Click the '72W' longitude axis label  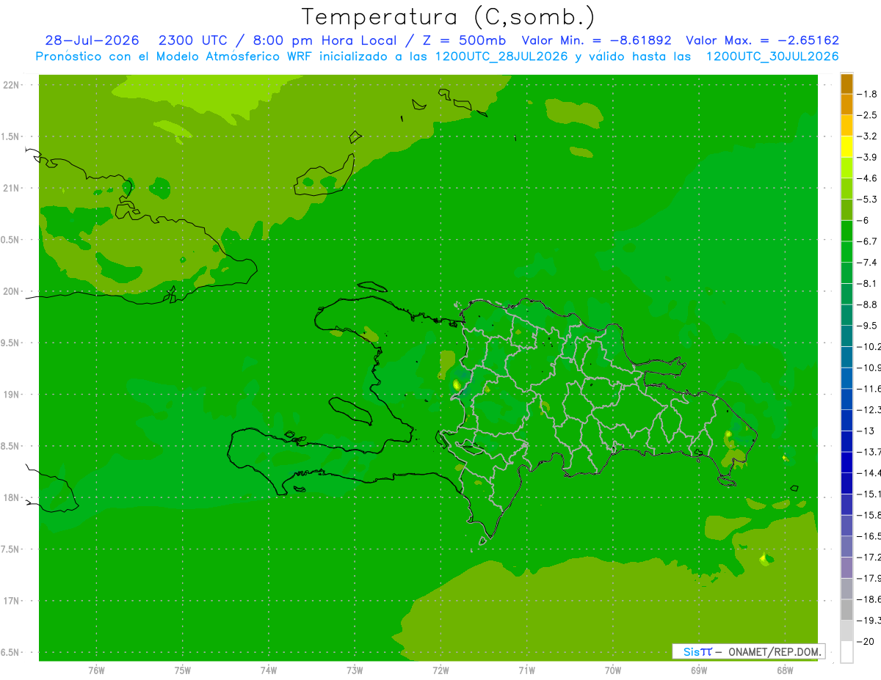440,670
